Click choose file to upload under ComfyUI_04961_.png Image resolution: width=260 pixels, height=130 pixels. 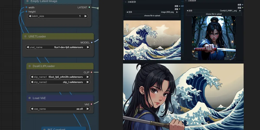pos(213,14)
